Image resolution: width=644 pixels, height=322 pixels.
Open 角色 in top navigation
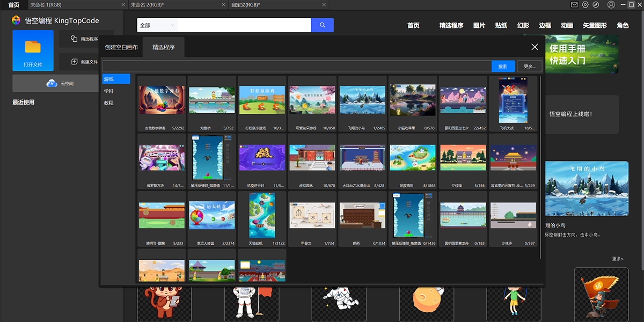(623, 25)
